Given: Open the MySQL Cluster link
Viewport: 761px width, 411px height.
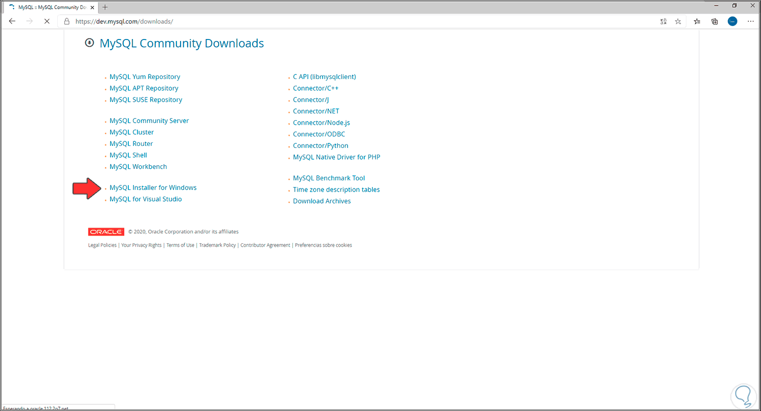Looking at the screenshot, I should click(x=131, y=132).
